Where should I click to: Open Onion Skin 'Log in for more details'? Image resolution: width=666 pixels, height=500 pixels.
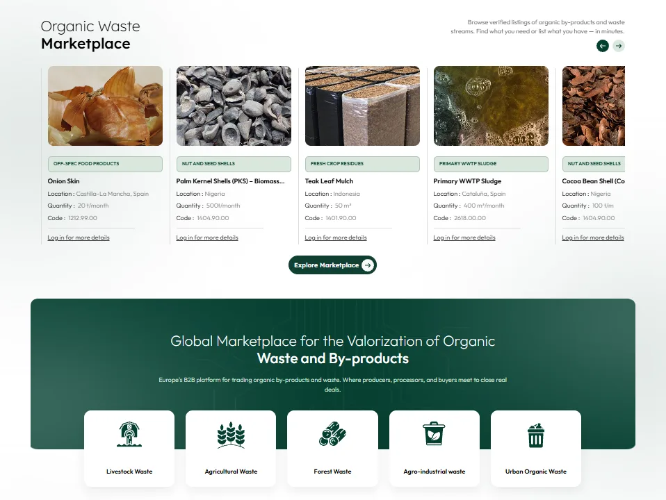[x=79, y=237]
